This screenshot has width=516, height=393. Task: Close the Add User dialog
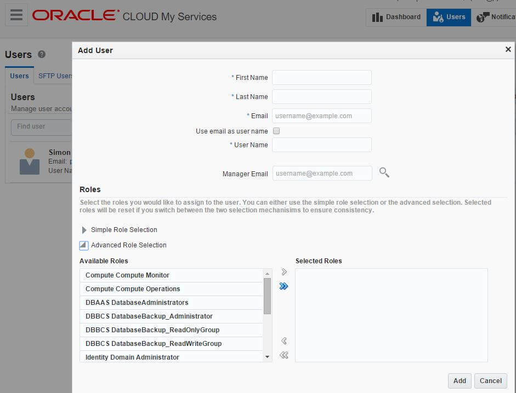(x=508, y=50)
